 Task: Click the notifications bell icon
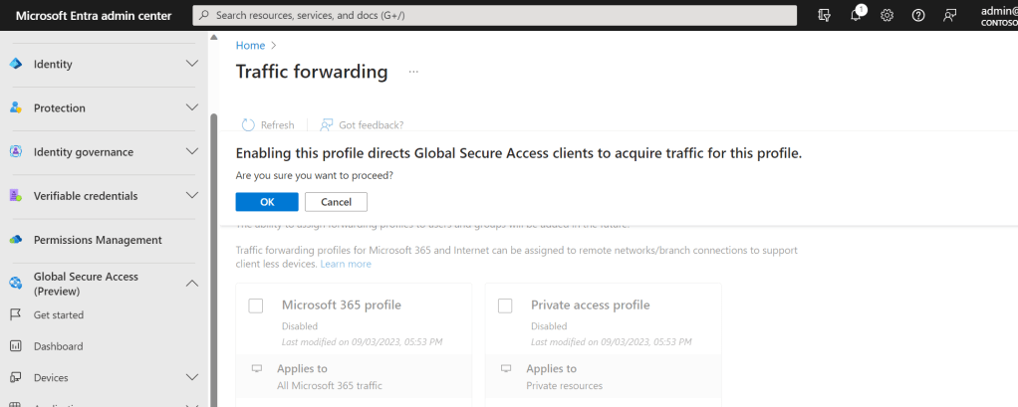pyautogui.click(x=856, y=15)
